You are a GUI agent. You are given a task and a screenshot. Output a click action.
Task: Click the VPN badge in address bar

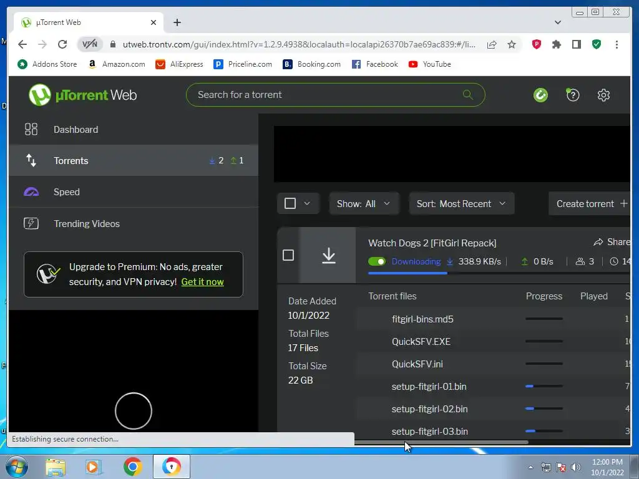pos(90,44)
